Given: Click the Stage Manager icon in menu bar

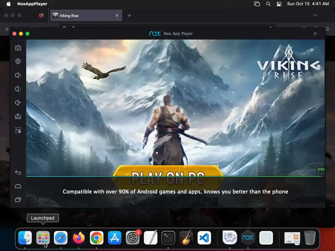Looking at the screenshot, I should click(257, 4).
